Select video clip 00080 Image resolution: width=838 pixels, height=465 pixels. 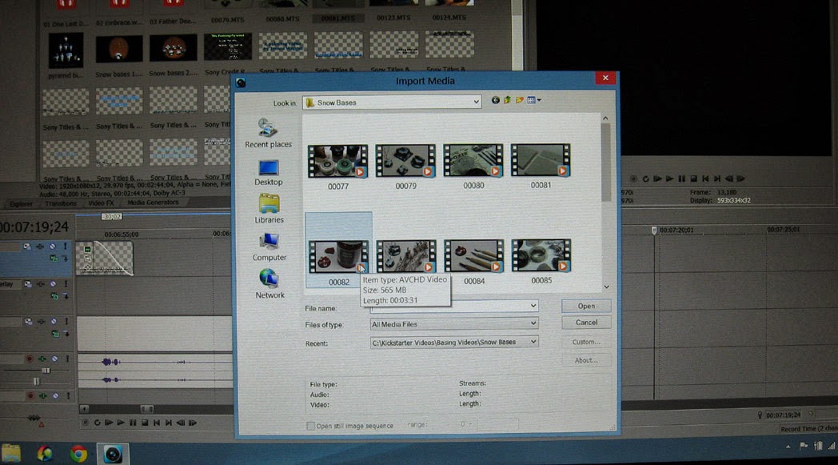473,166
